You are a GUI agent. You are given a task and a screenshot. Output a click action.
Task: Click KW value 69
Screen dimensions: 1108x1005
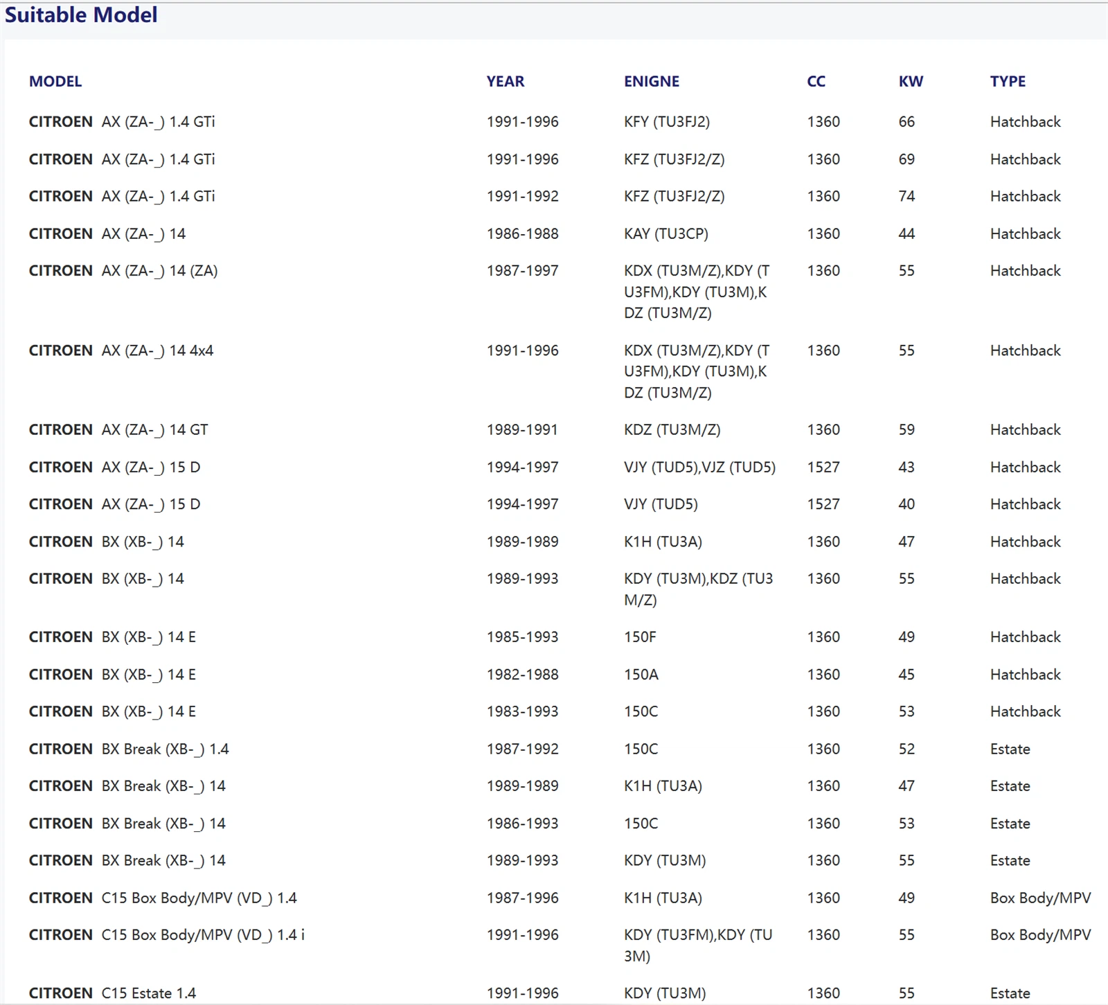point(906,159)
